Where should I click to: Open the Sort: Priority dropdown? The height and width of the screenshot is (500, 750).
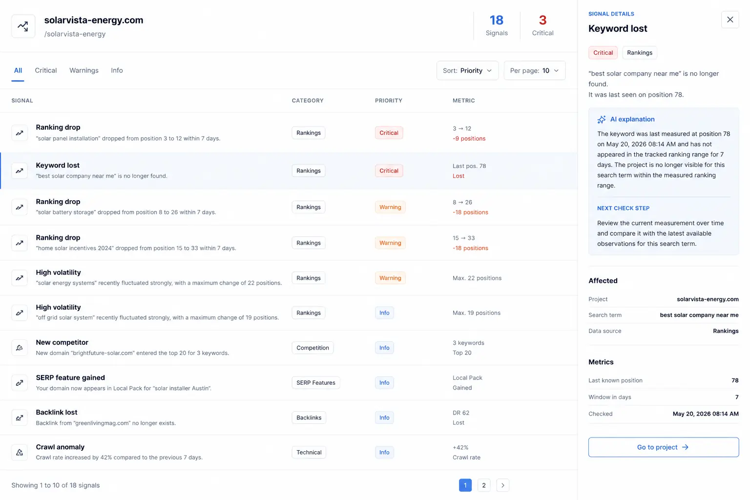click(x=467, y=70)
